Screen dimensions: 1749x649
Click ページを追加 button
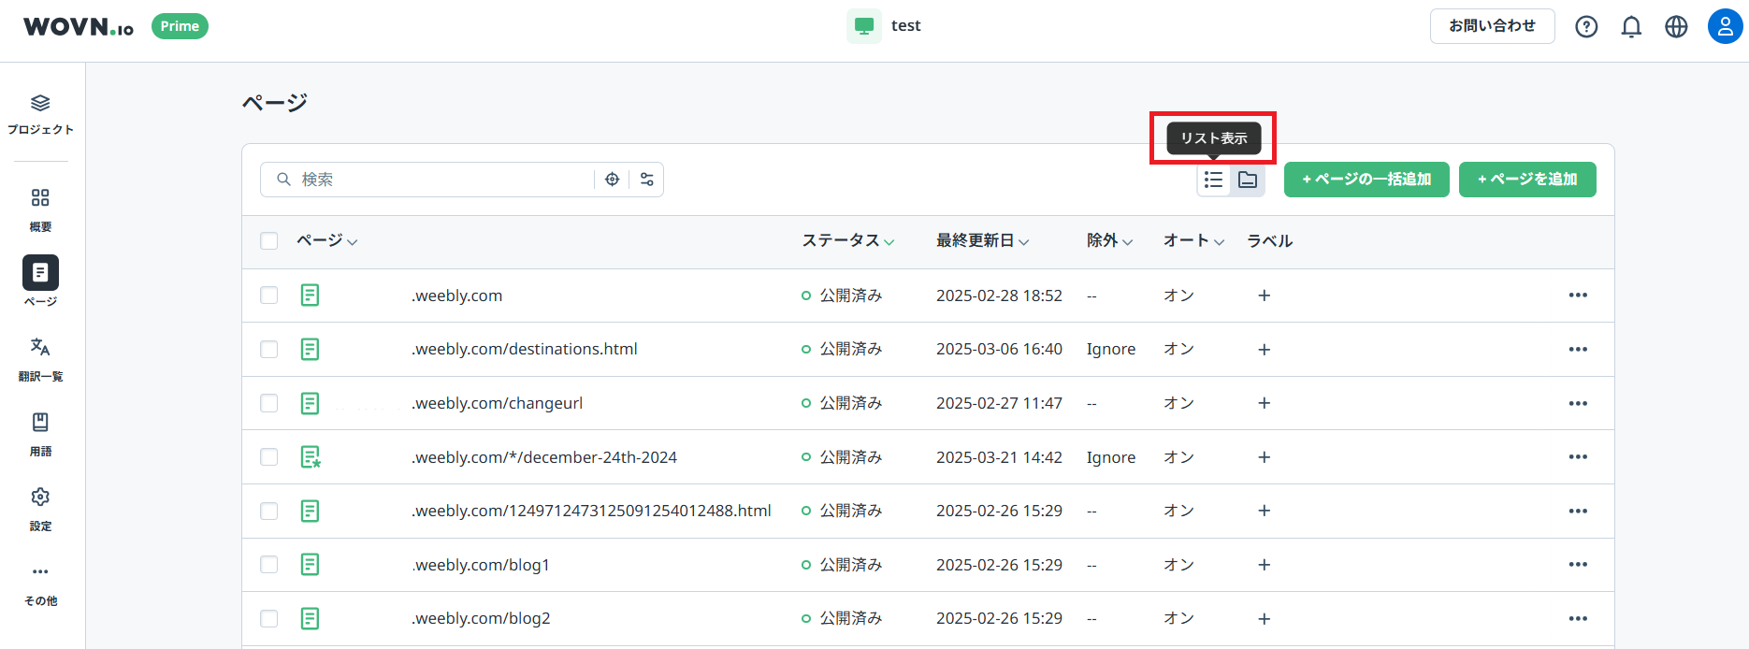pos(1526,180)
